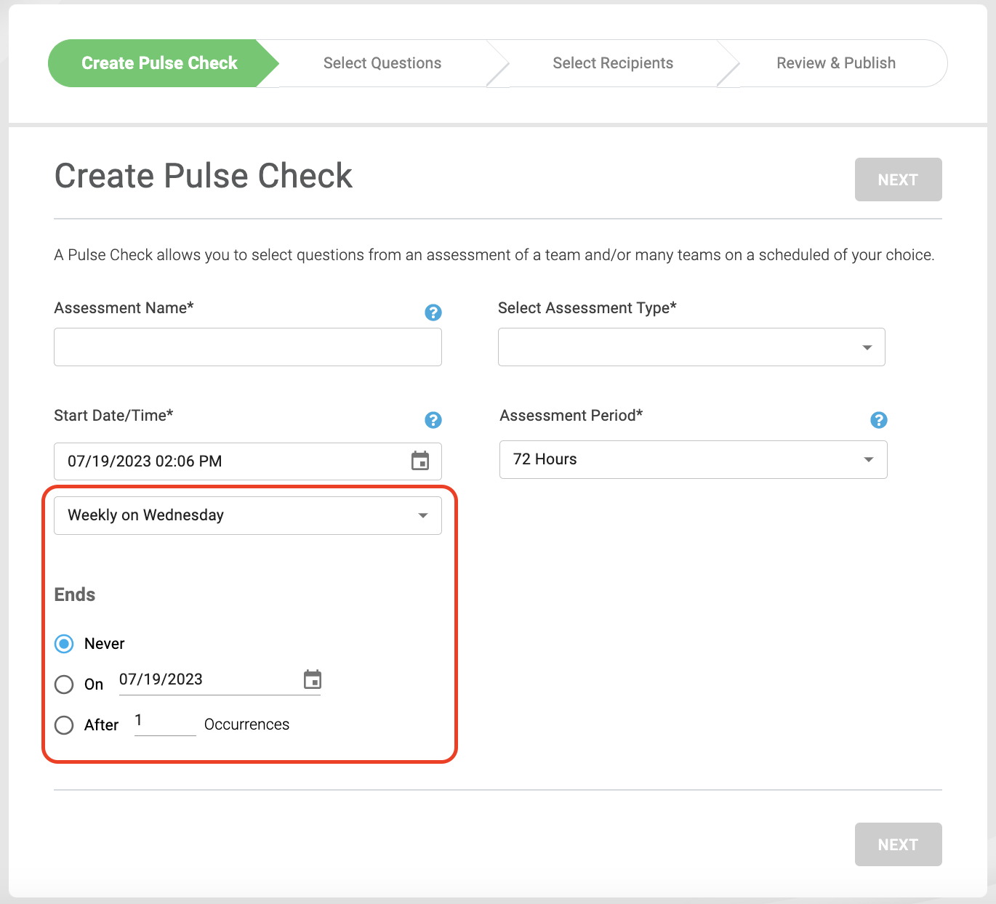Viewport: 996px width, 904px height.
Task: Expand the Select Assessment Type dropdown
Action: (x=691, y=347)
